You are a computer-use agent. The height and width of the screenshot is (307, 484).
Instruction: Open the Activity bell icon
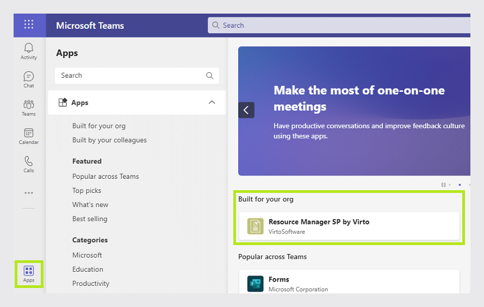click(x=29, y=51)
